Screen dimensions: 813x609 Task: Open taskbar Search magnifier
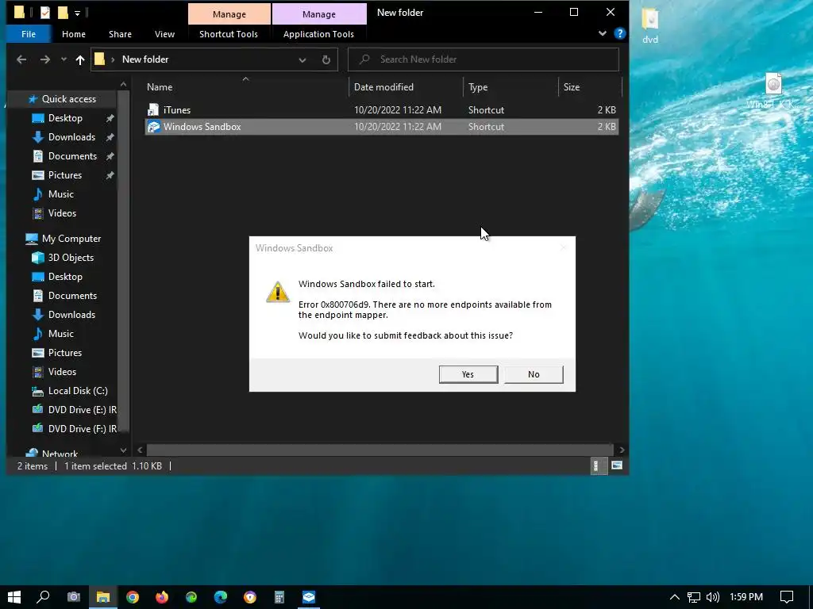pyautogui.click(x=44, y=597)
